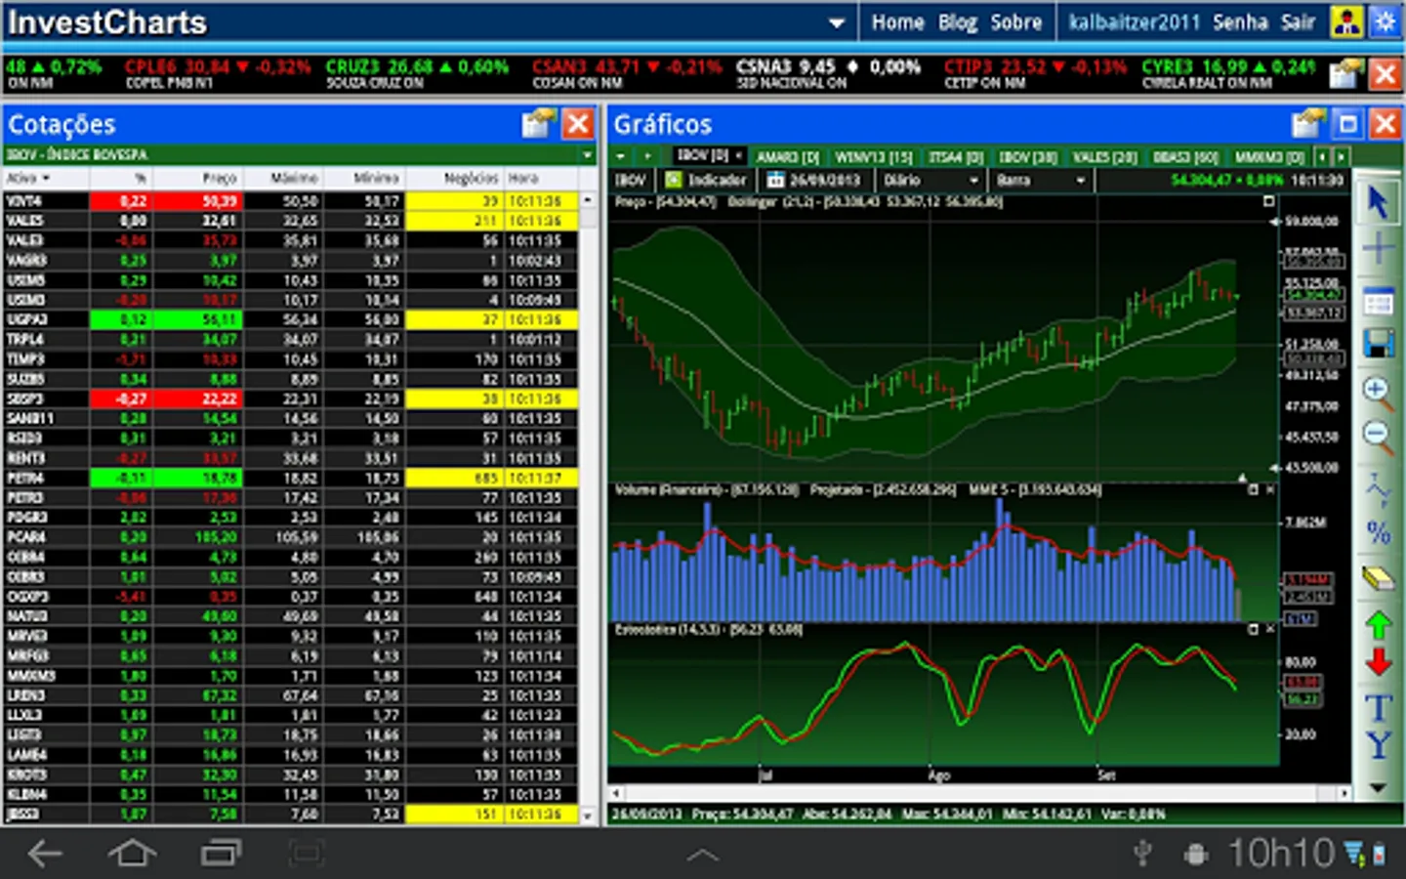Image resolution: width=1406 pixels, height=879 pixels.
Task: Tap the Android home button
Action: coord(132,854)
